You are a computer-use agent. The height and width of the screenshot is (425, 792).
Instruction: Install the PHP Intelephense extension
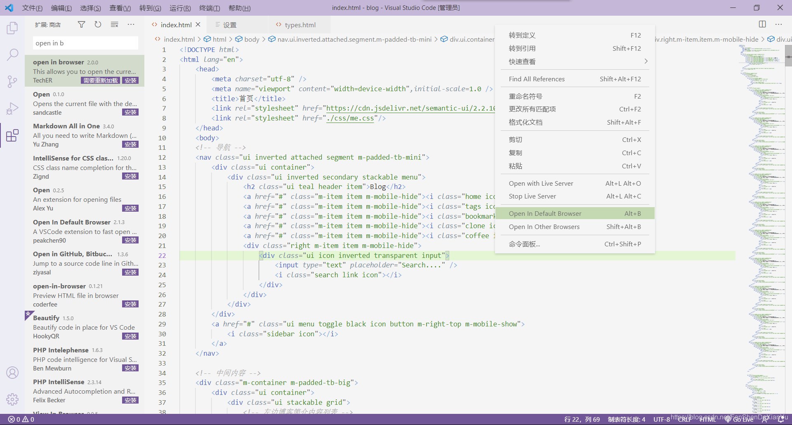pos(130,368)
